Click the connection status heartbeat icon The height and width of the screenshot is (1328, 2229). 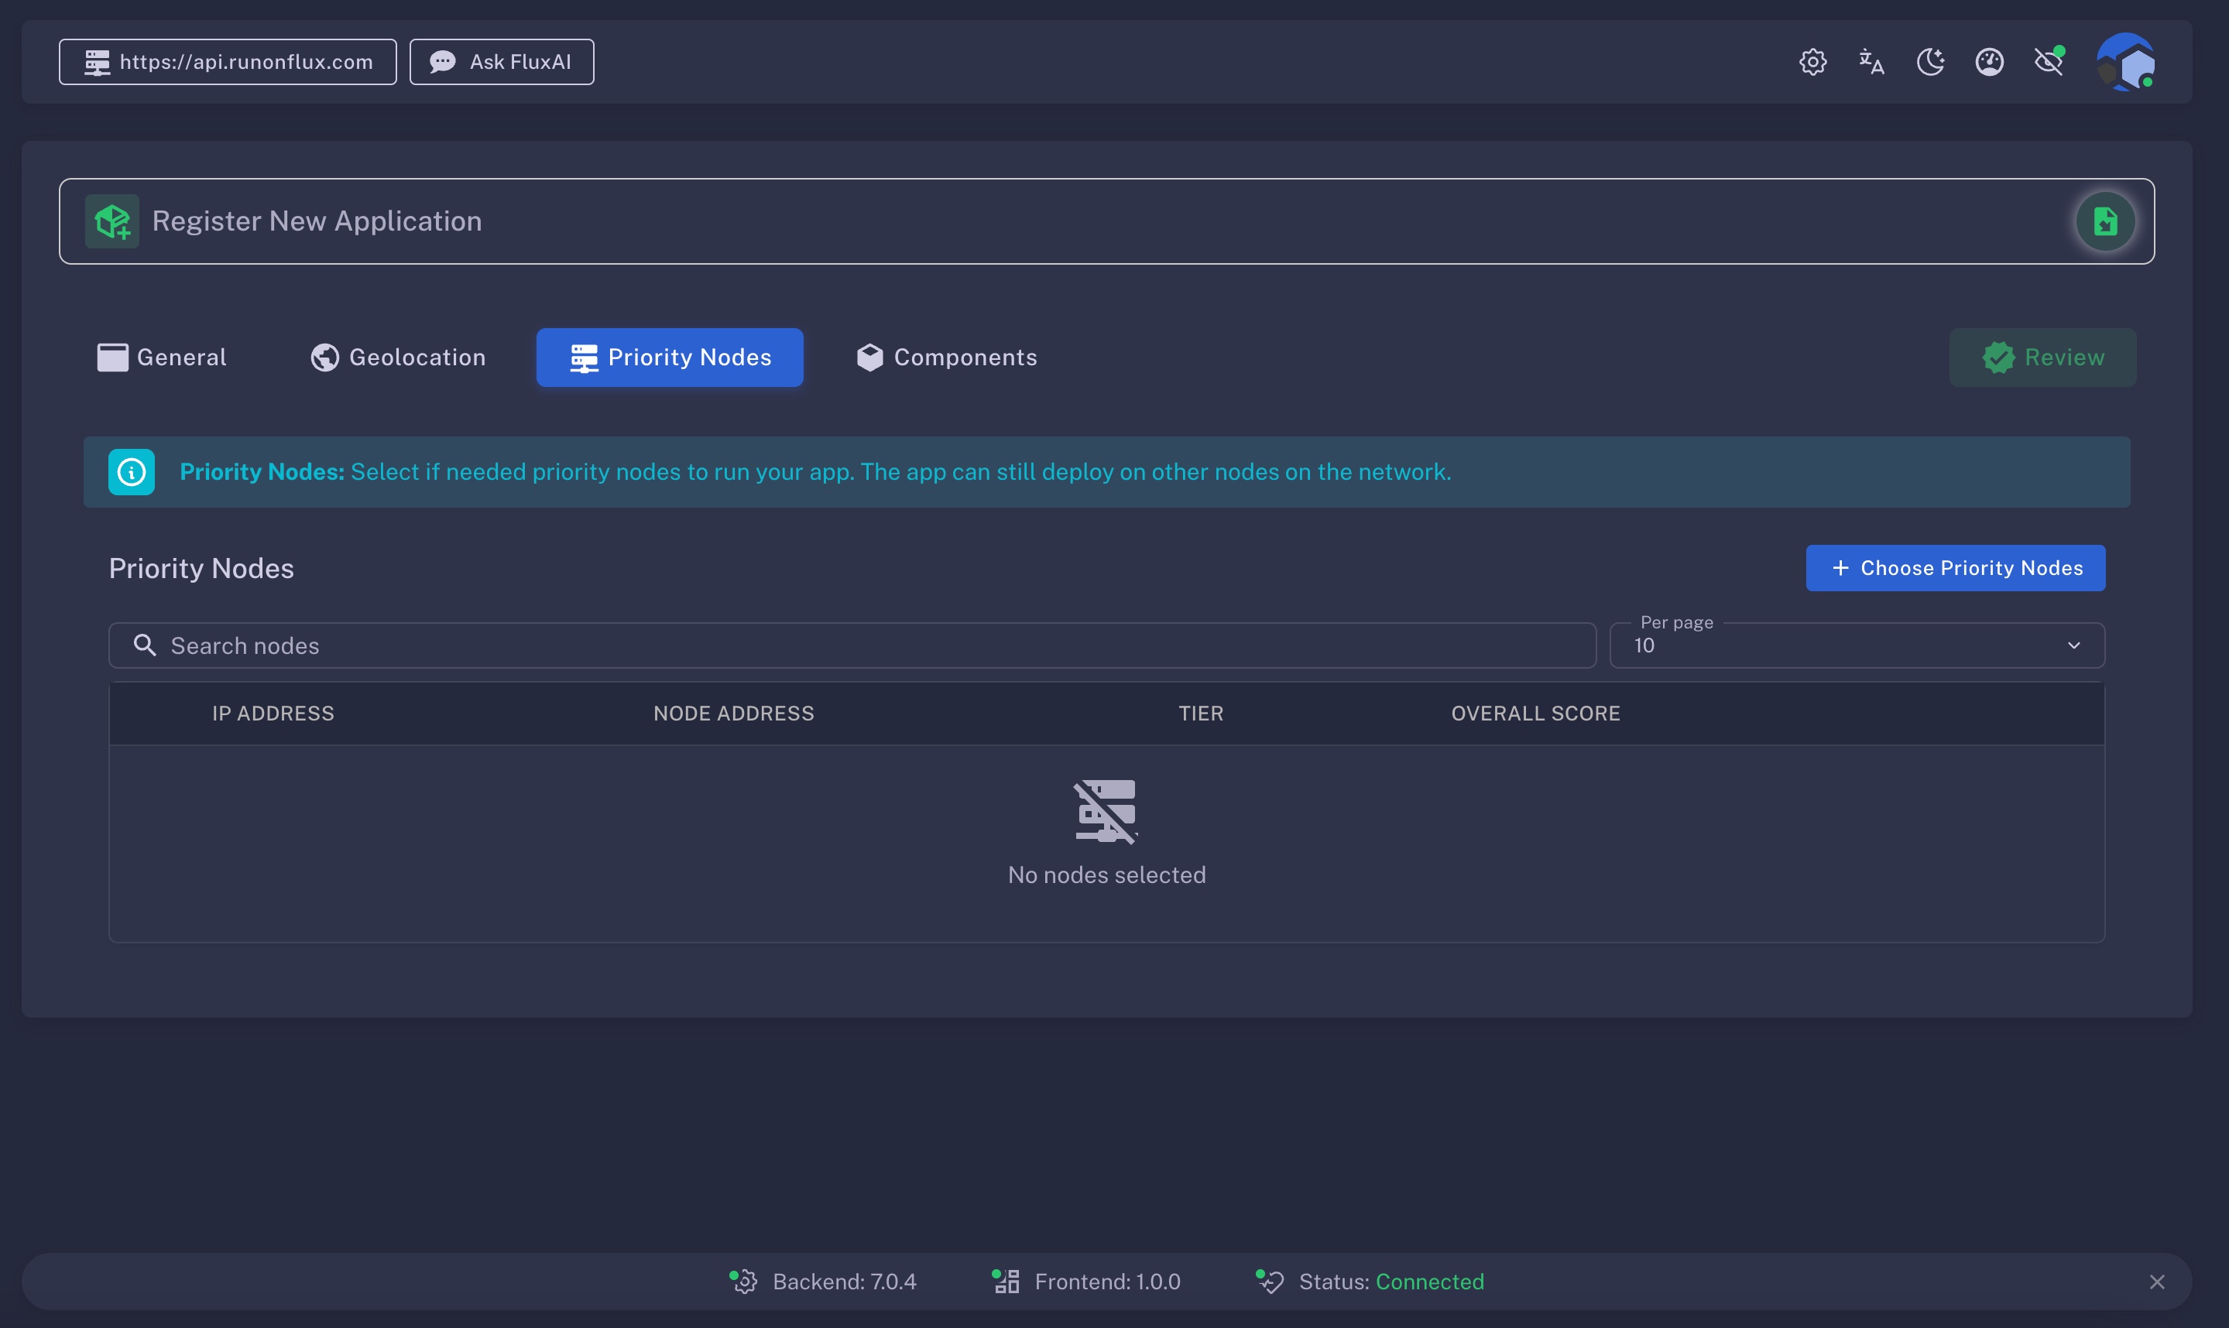point(1270,1282)
